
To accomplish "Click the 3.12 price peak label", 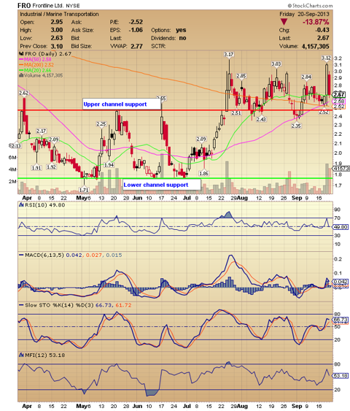I will 326,58.
